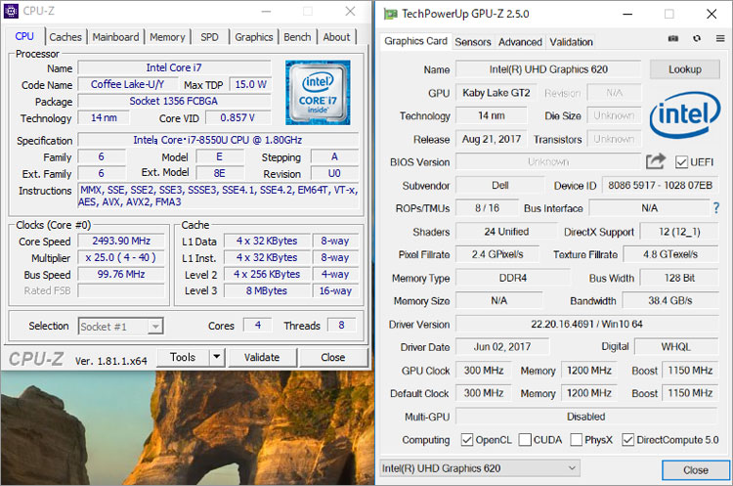The image size is (733, 486).
Task: Click the Digital signature value WHQL
Action: coord(676,346)
